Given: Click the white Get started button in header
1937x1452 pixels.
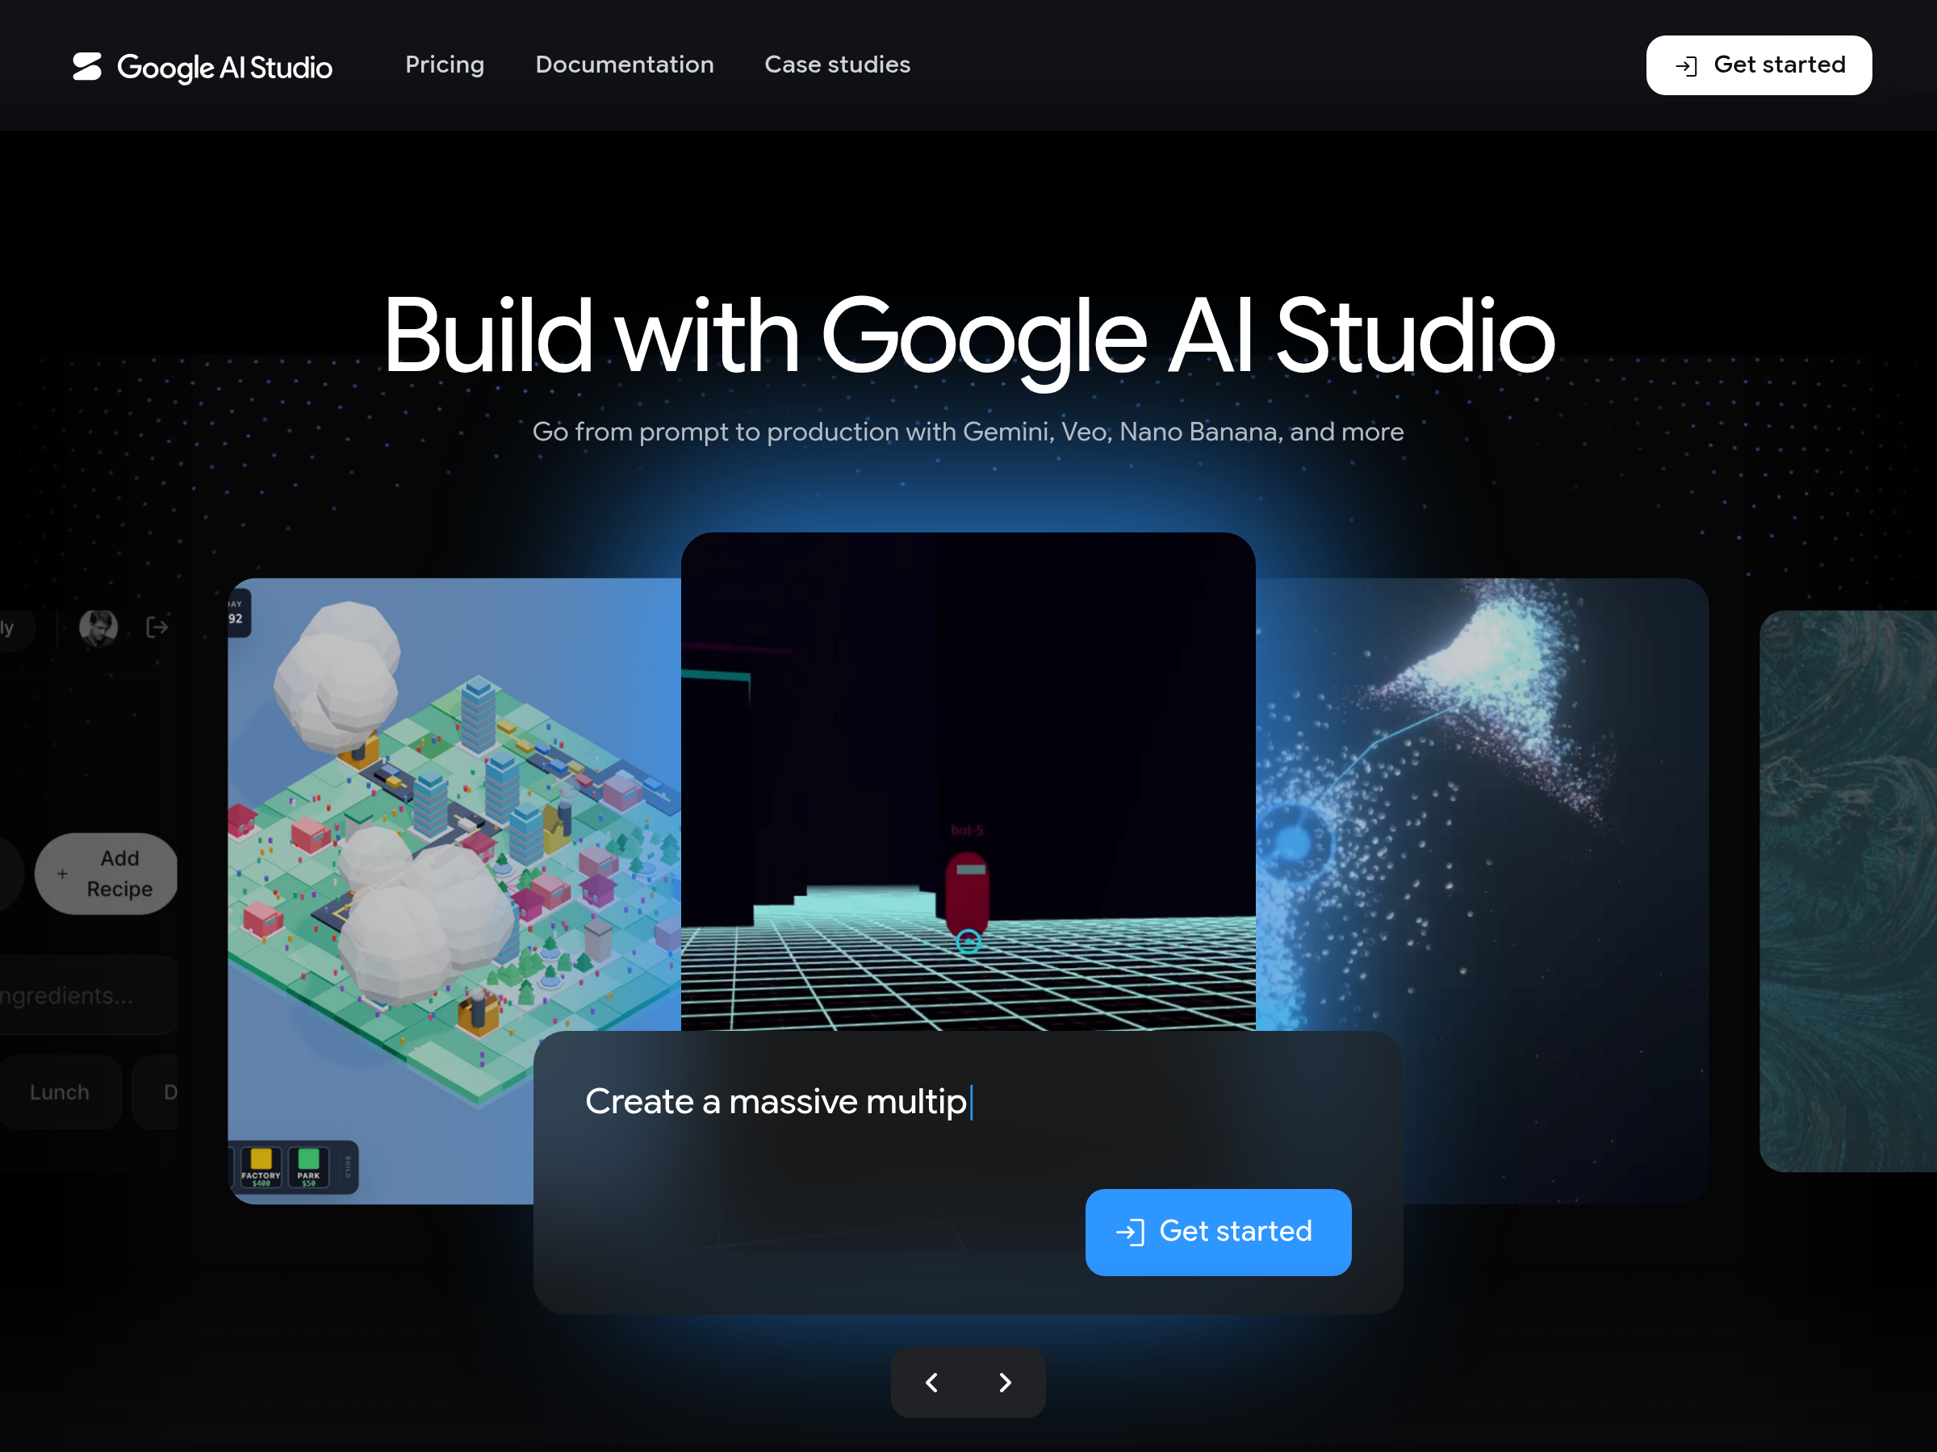Looking at the screenshot, I should pos(1759,65).
